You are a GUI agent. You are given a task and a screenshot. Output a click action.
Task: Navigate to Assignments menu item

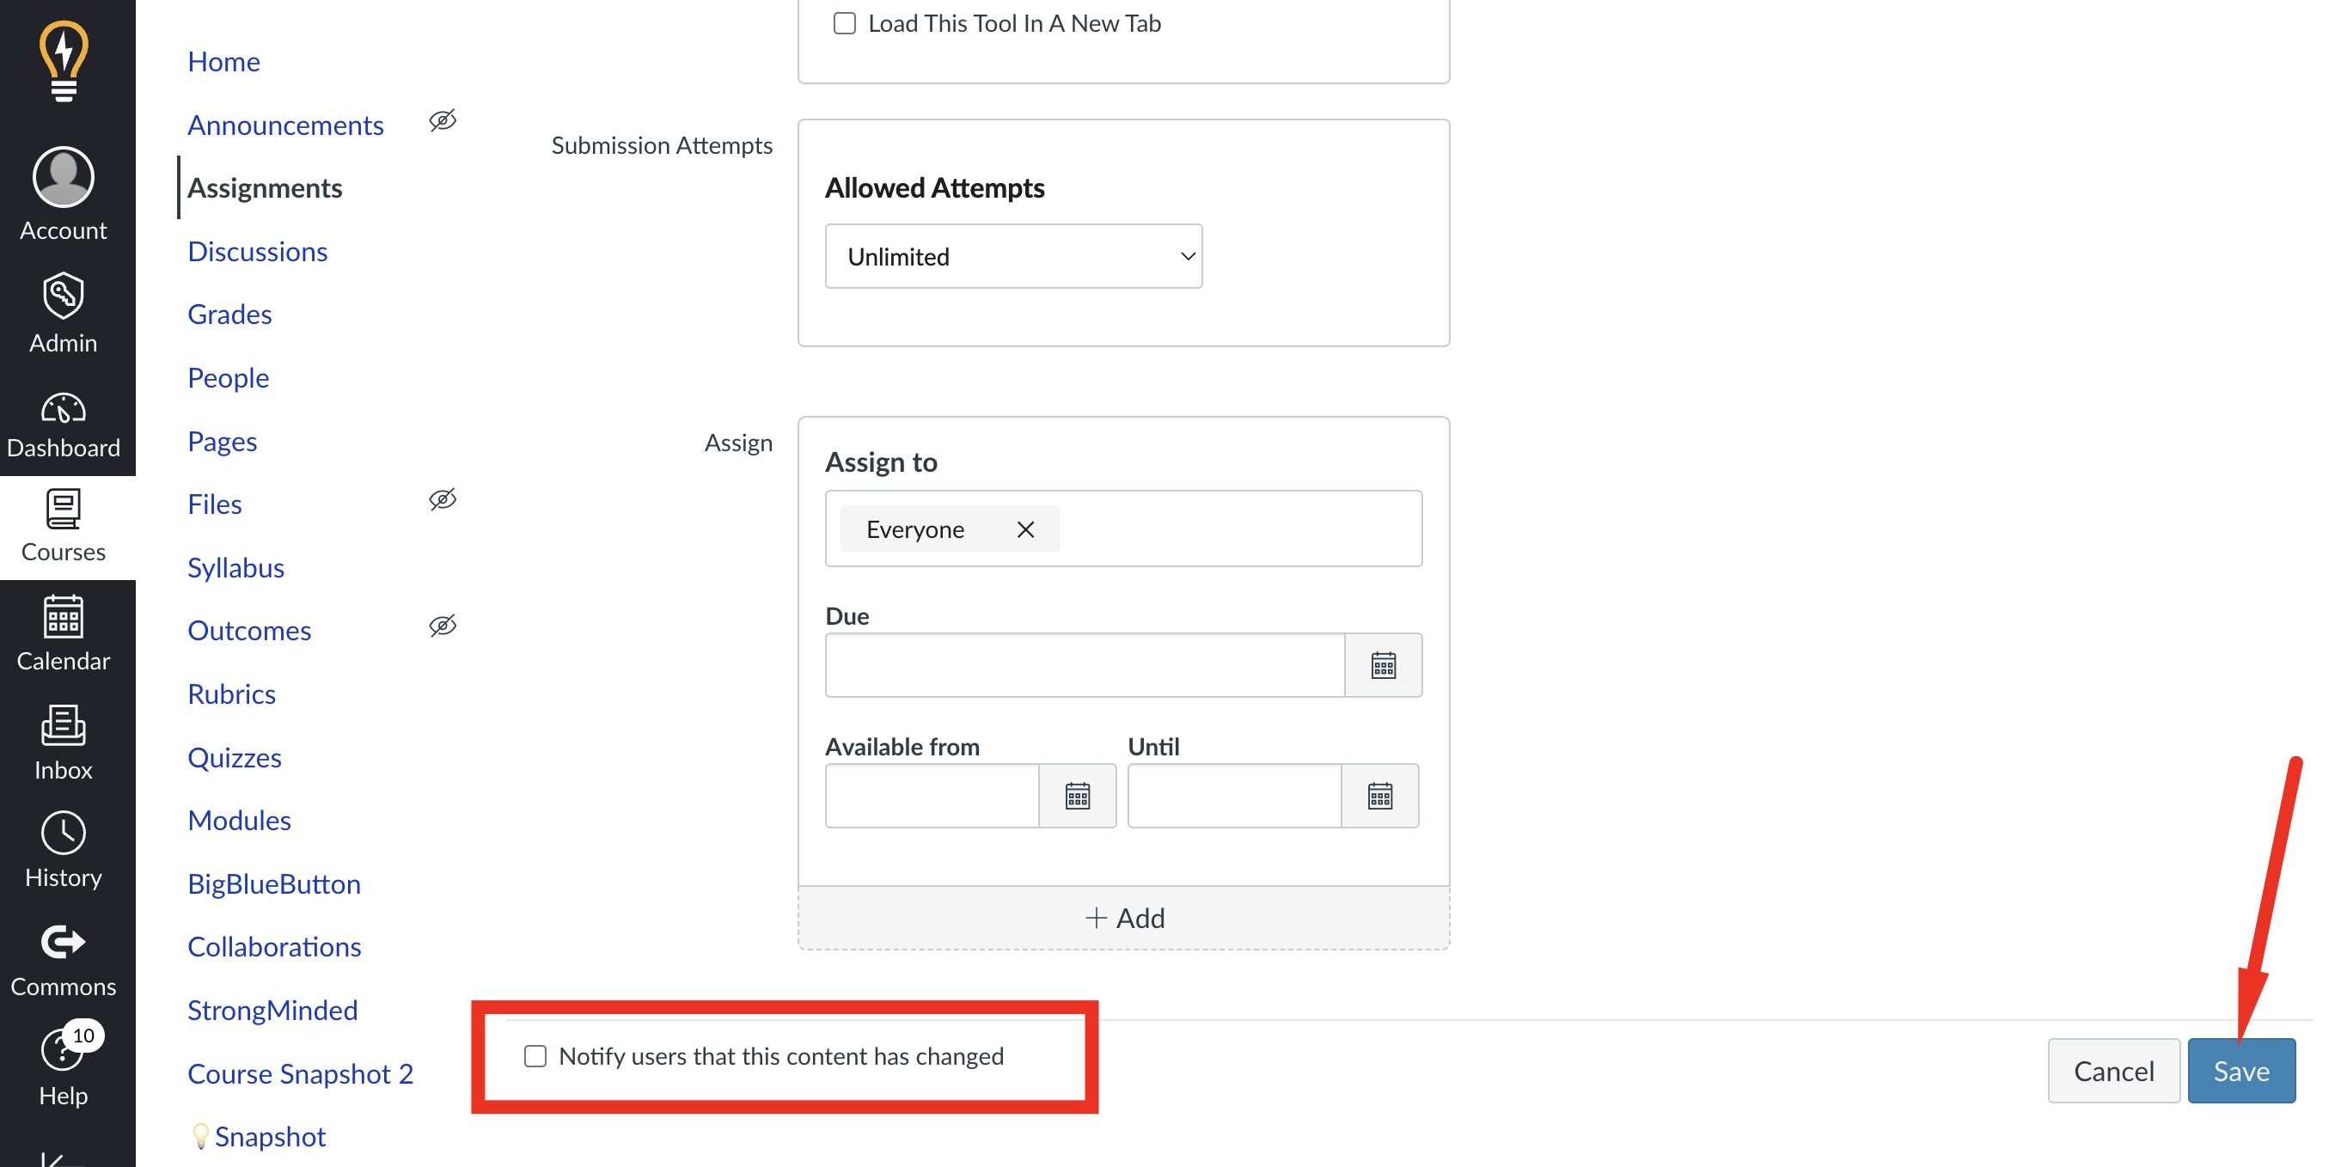[x=264, y=186]
